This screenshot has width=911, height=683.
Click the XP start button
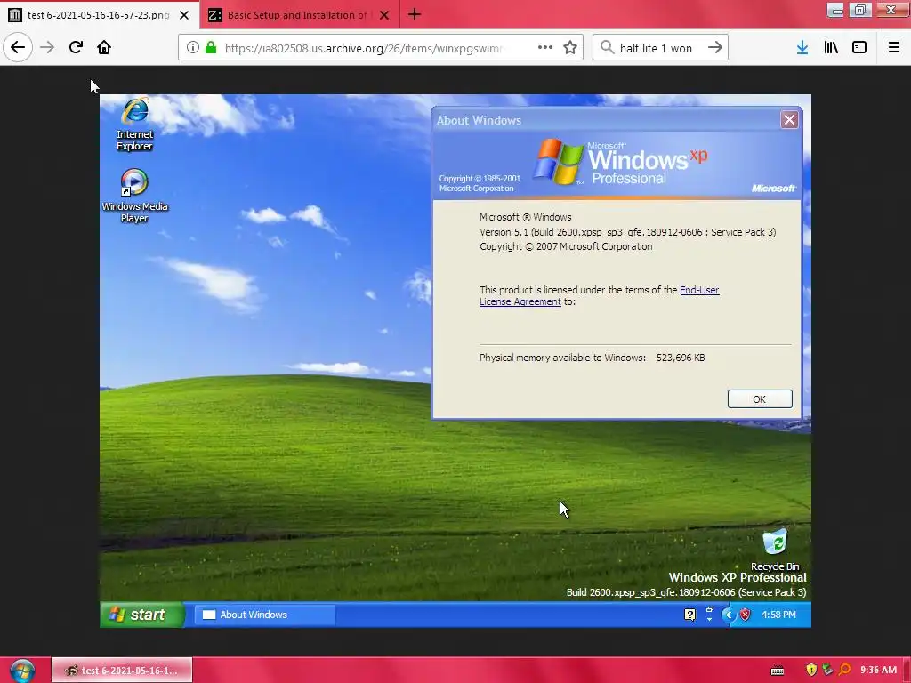coord(141,615)
